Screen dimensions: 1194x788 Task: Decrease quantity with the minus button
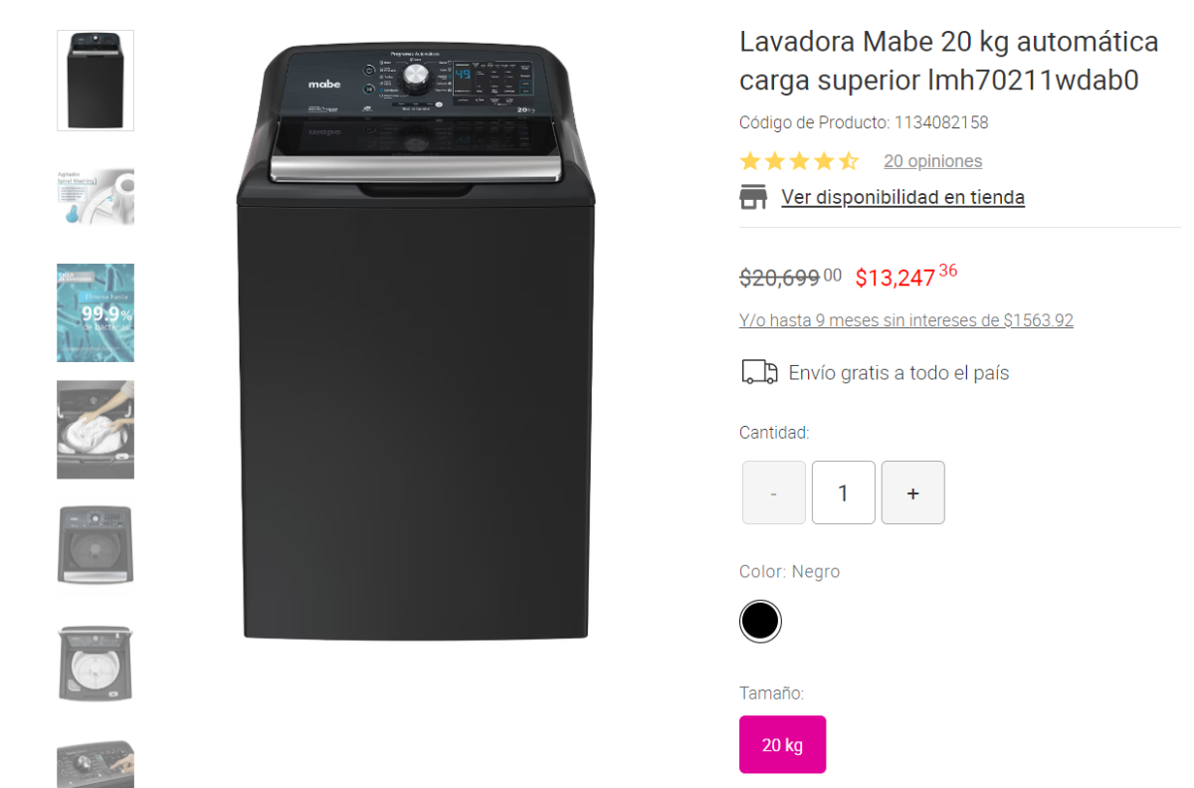pos(774,492)
